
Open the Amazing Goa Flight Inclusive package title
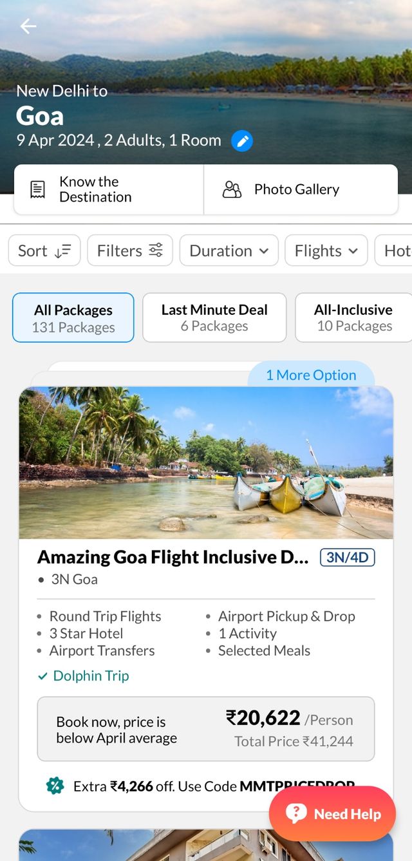173,557
